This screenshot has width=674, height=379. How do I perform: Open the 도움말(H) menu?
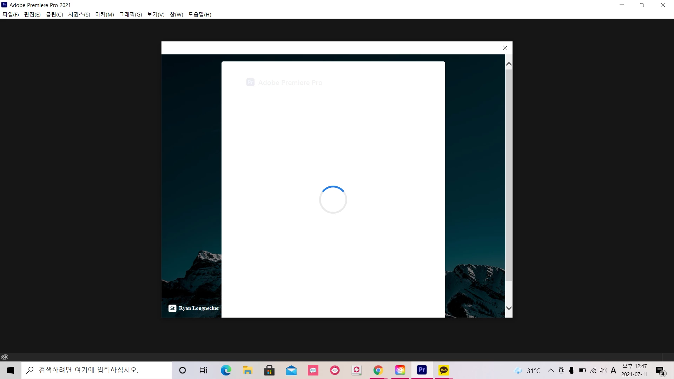click(199, 14)
